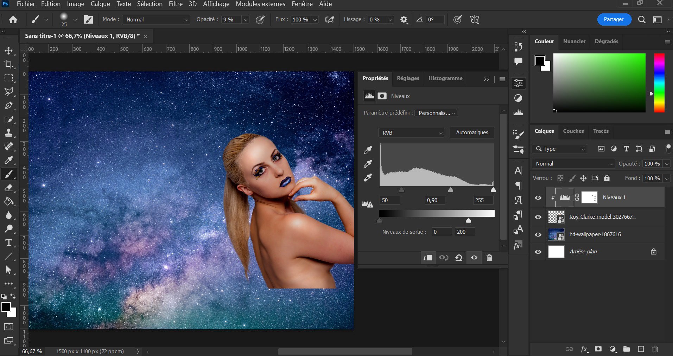Open the Dégradés tab
The height and width of the screenshot is (356, 673).
607,41
